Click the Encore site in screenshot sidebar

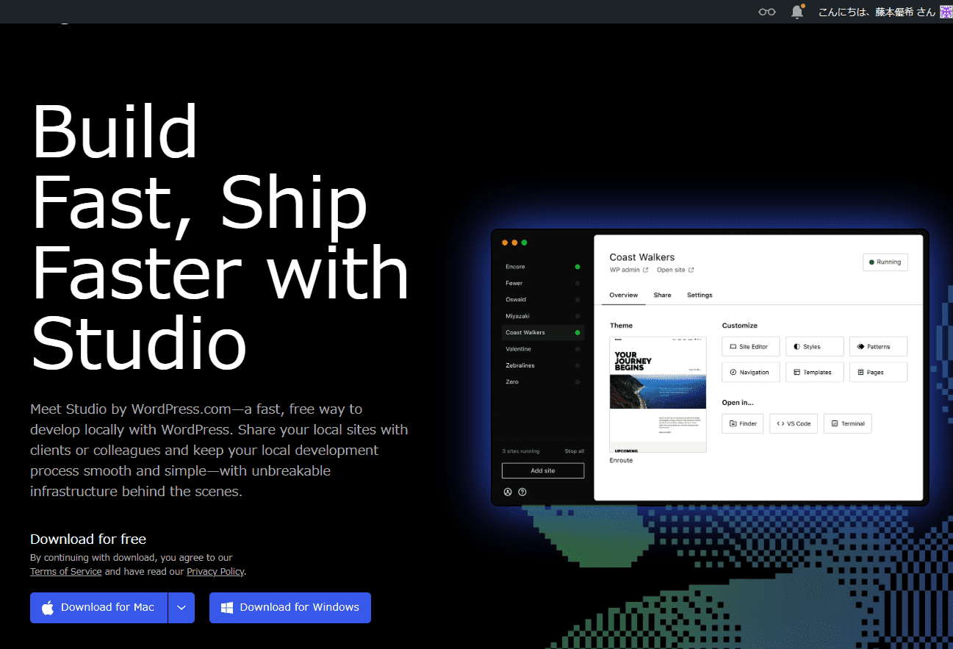click(x=542, y=267)
